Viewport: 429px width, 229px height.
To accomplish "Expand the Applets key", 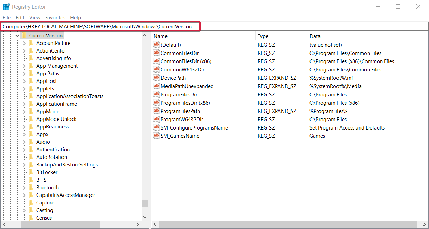I will [24, 89].
